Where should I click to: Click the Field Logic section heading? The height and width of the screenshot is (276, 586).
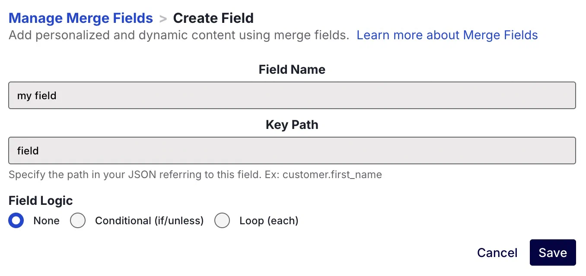pyautogui.click(x=41, y=201)
